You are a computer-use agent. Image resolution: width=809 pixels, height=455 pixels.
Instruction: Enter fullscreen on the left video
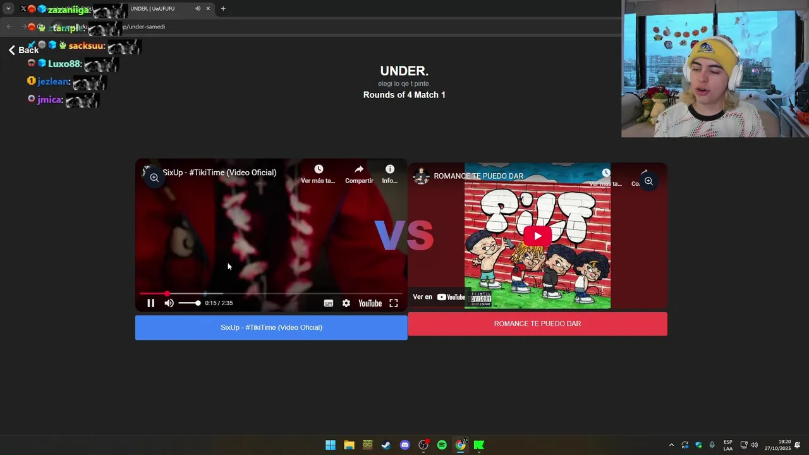pyautogui.click(x=394, y=303)
